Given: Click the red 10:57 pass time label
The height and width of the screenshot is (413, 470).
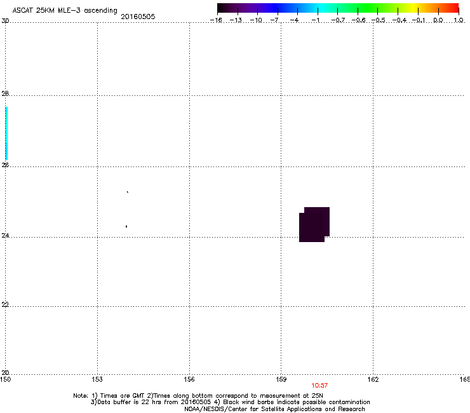Looking at the screenshot, I should tap(319, 386).
